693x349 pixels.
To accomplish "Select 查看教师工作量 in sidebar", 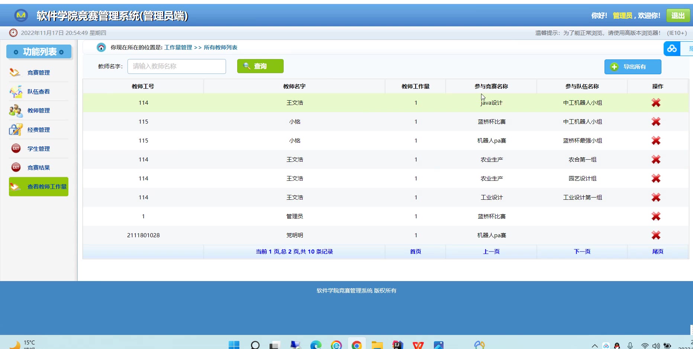I will pyautogui.click(x=39, y=187).
